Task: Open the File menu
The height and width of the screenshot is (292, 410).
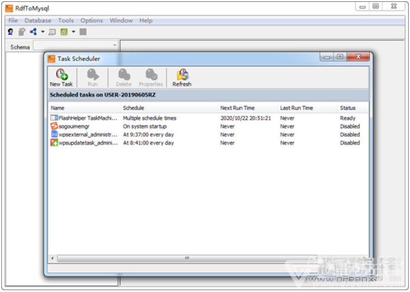Action: pyautogui.click(x=13, y=20)
